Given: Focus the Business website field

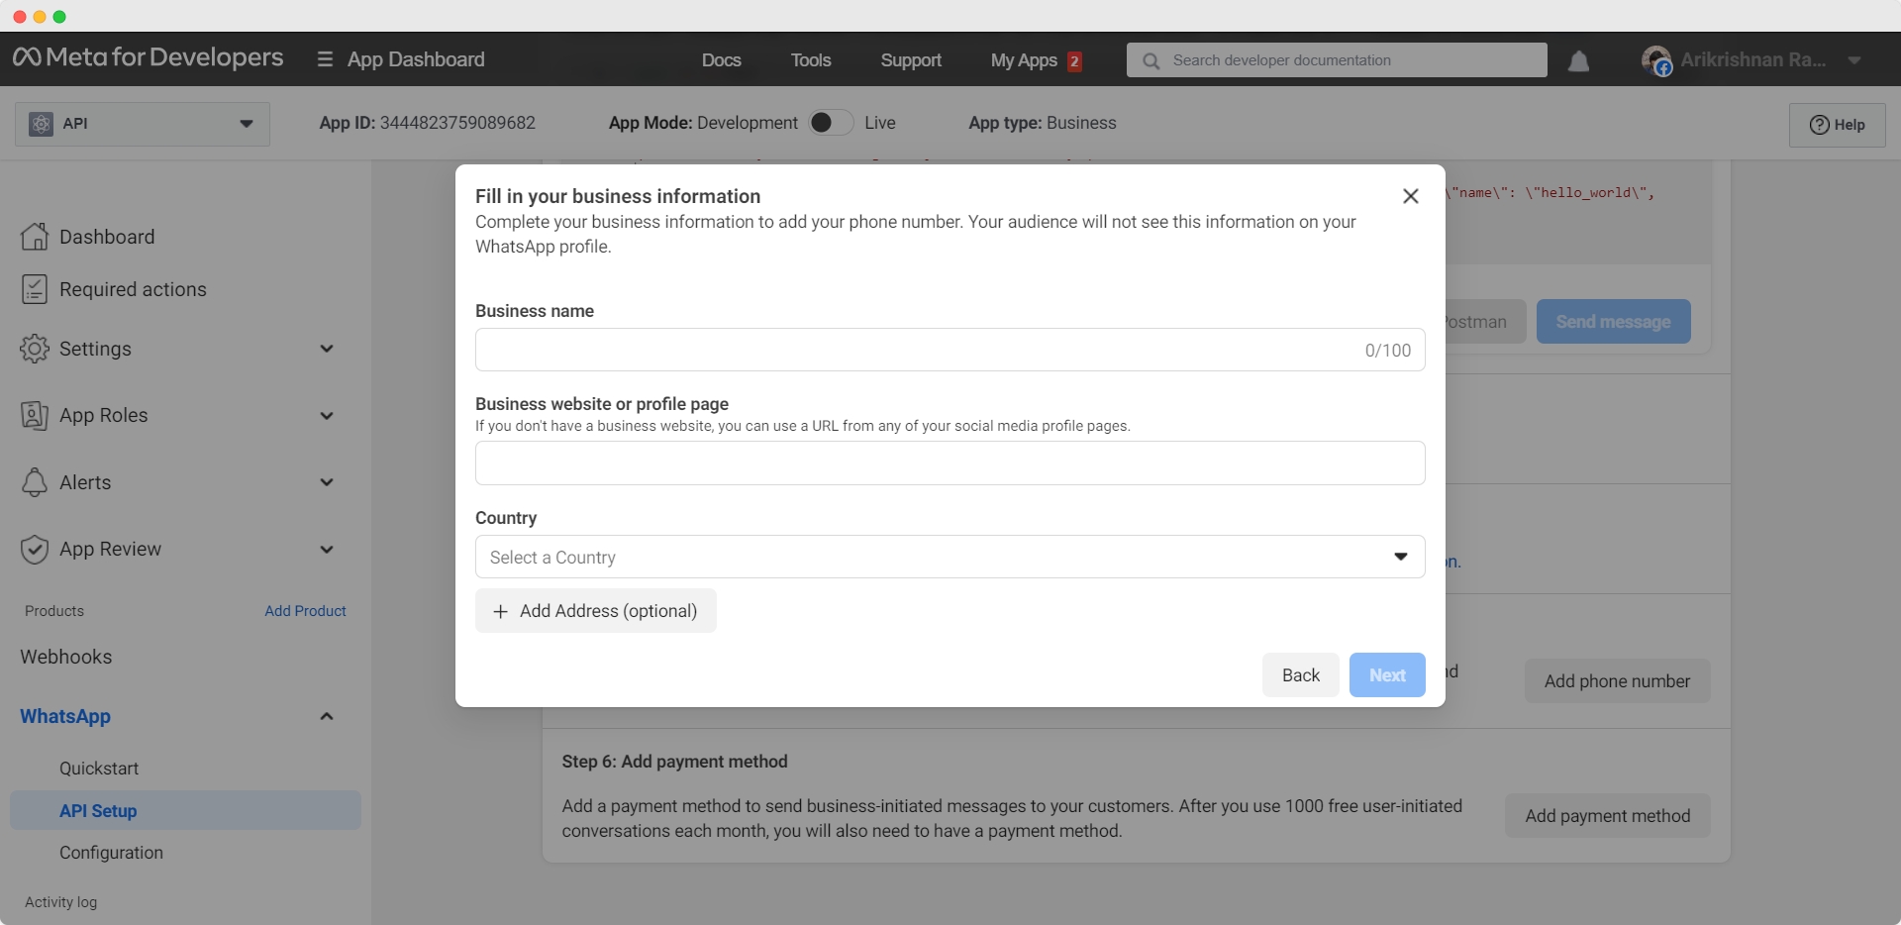Looking at the screenshot, I should tap(950, 462).
